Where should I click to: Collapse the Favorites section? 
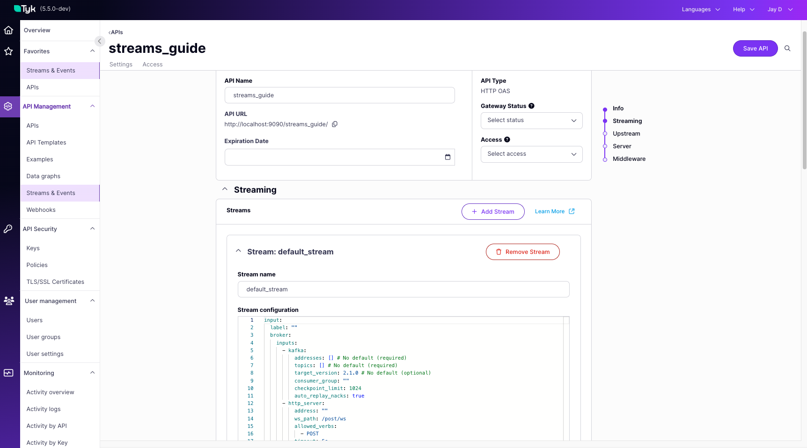click(92, 51)
